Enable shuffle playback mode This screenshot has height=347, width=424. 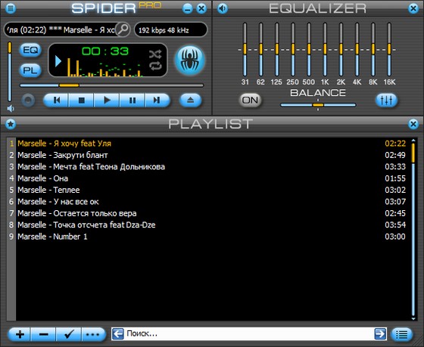[155, 54]
